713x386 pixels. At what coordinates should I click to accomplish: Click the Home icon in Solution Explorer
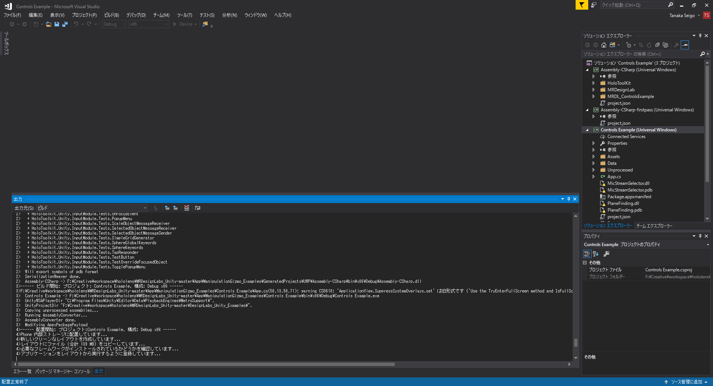pyautogui.click(x=604, y=45)
